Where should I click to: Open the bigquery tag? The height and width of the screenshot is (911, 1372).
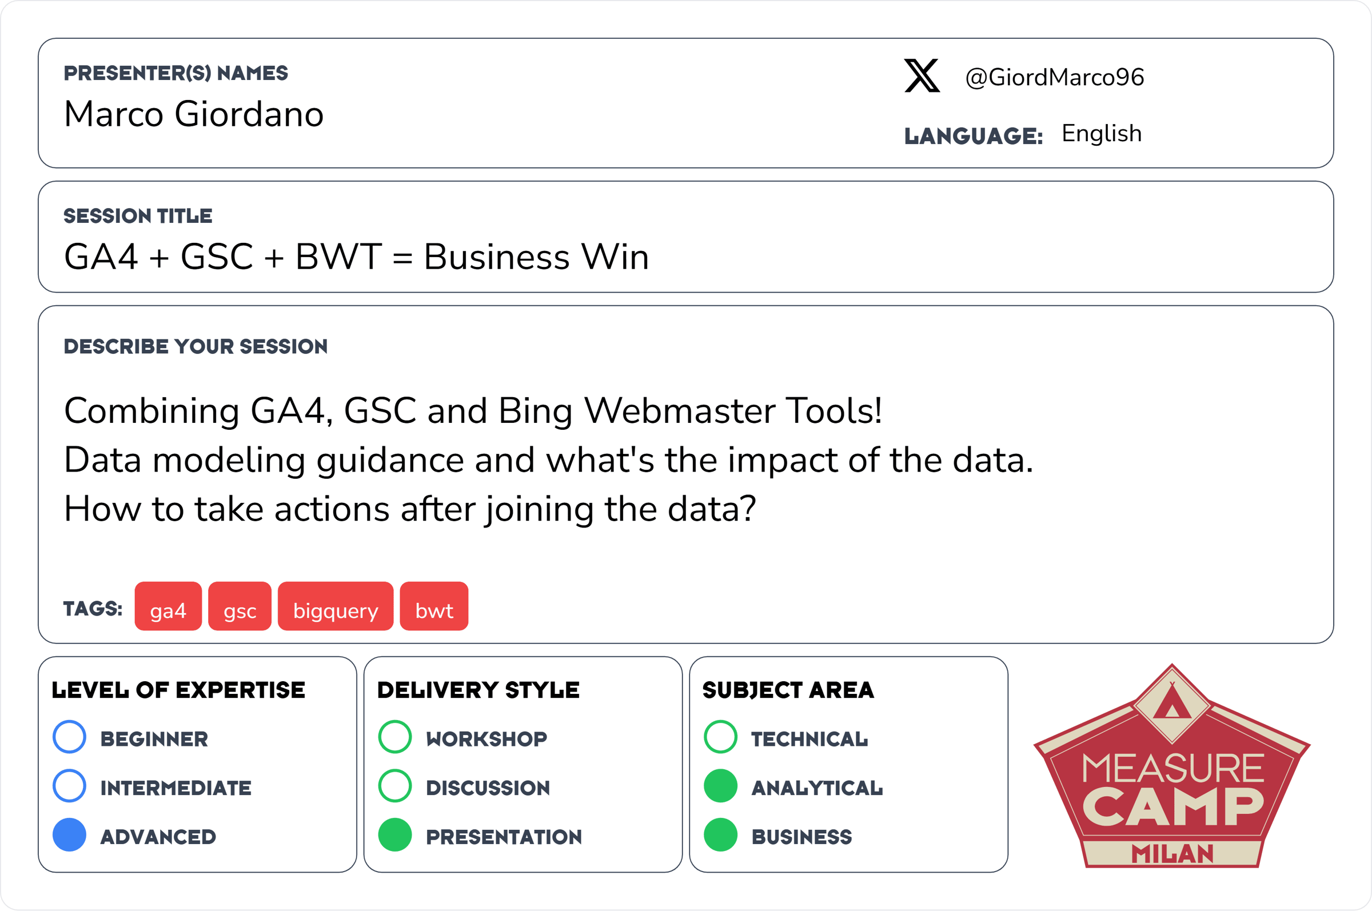(336, 606)
